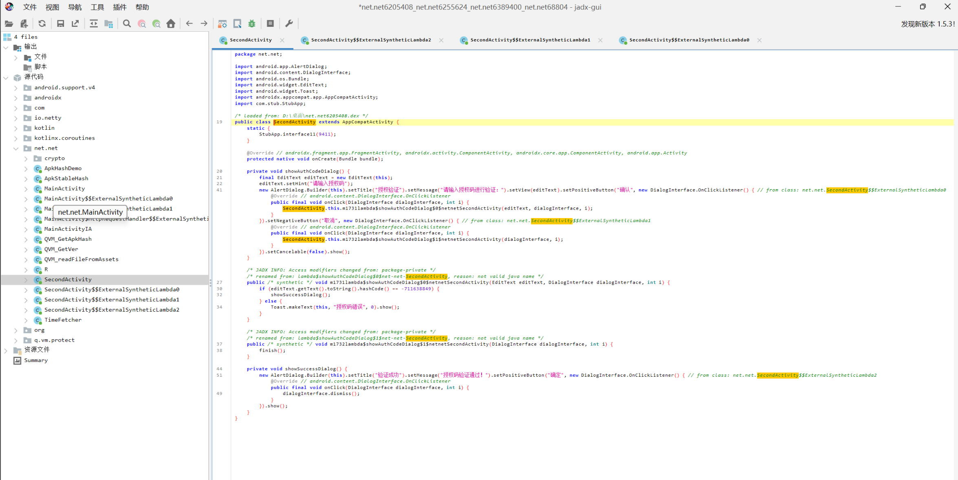Screen dimensions: 958x480
Task: Open preferences with the wrench icon
Action: (x=289, y=24)
